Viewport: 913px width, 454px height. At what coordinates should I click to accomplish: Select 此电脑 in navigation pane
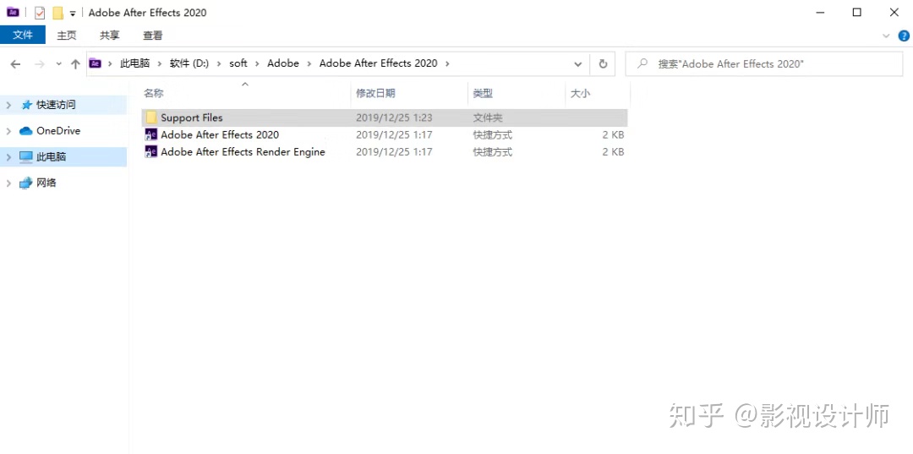tap(52, 157)
